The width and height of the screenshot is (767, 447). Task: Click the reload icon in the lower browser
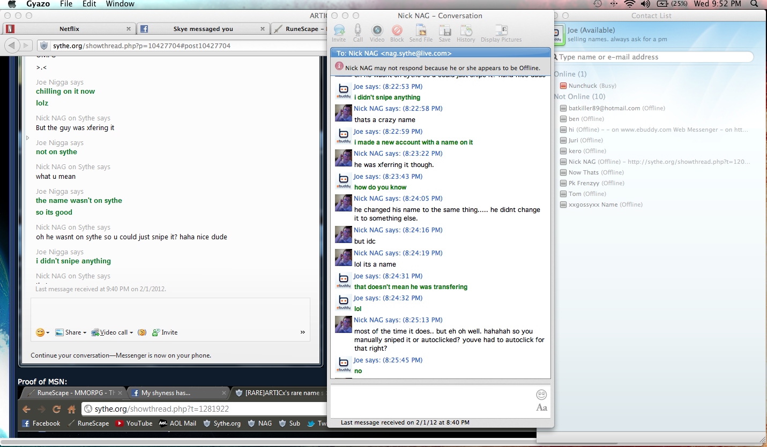[x=56, y=410]
